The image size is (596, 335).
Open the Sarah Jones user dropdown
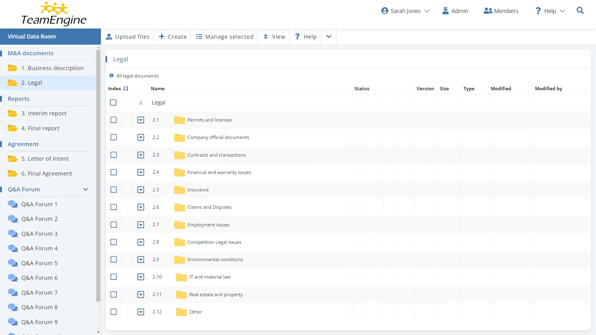405,11
